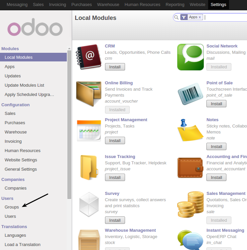Click the sidebar scroll up arrow
Image resolution: width=247 pixels, height=250 pixels.
coord(69,48)
